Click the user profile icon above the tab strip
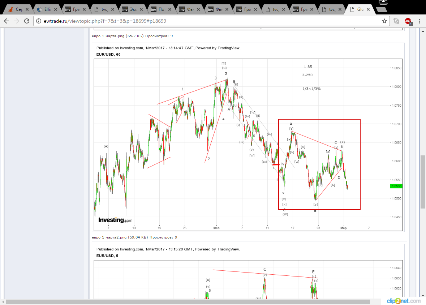This screenshot has width=426, height=305. [x=383, y=2]
